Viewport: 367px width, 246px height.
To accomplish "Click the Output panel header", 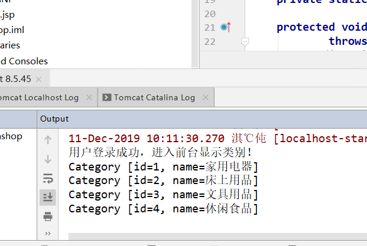I will [202, 119].
